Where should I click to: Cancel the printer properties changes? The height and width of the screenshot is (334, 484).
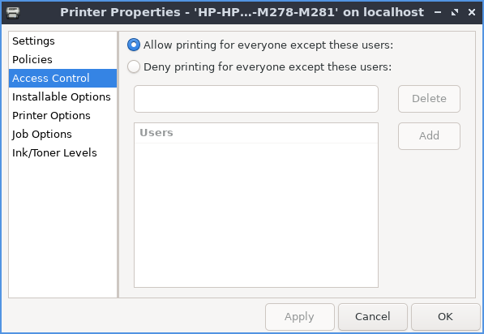coord(373,317)
